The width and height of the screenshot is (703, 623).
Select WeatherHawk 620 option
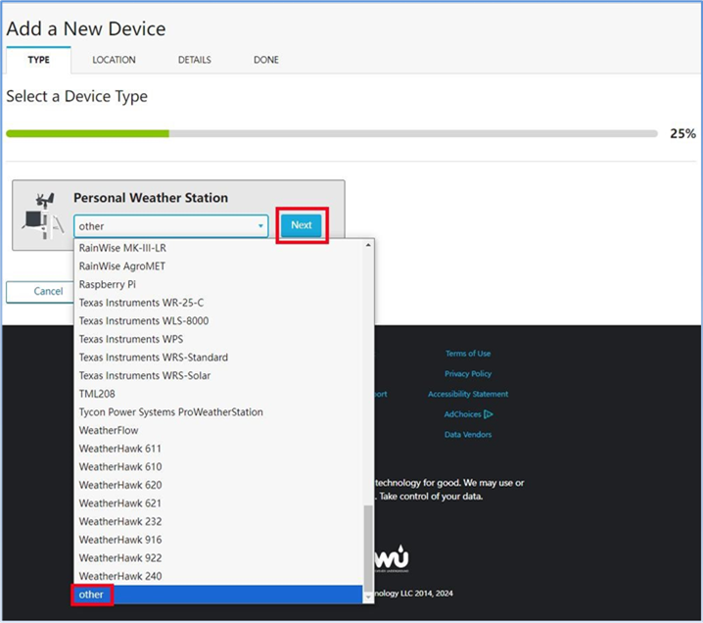point(218,485)
